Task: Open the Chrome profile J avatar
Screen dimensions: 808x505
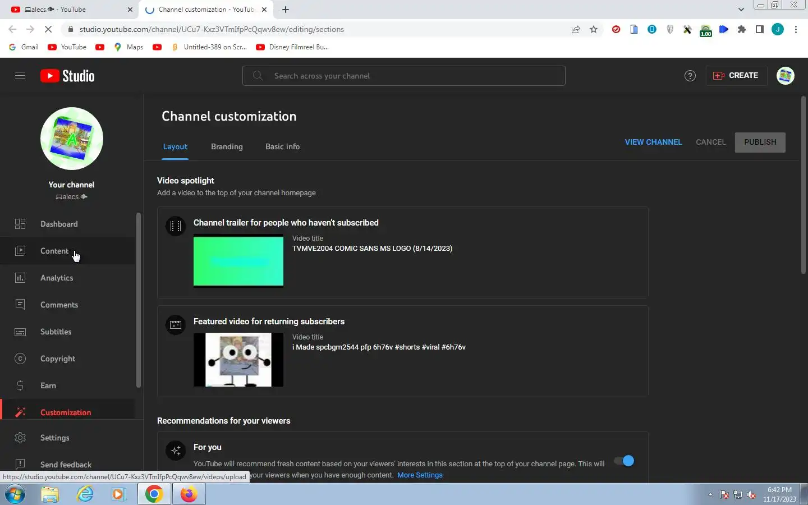Action: pos(778,29)
